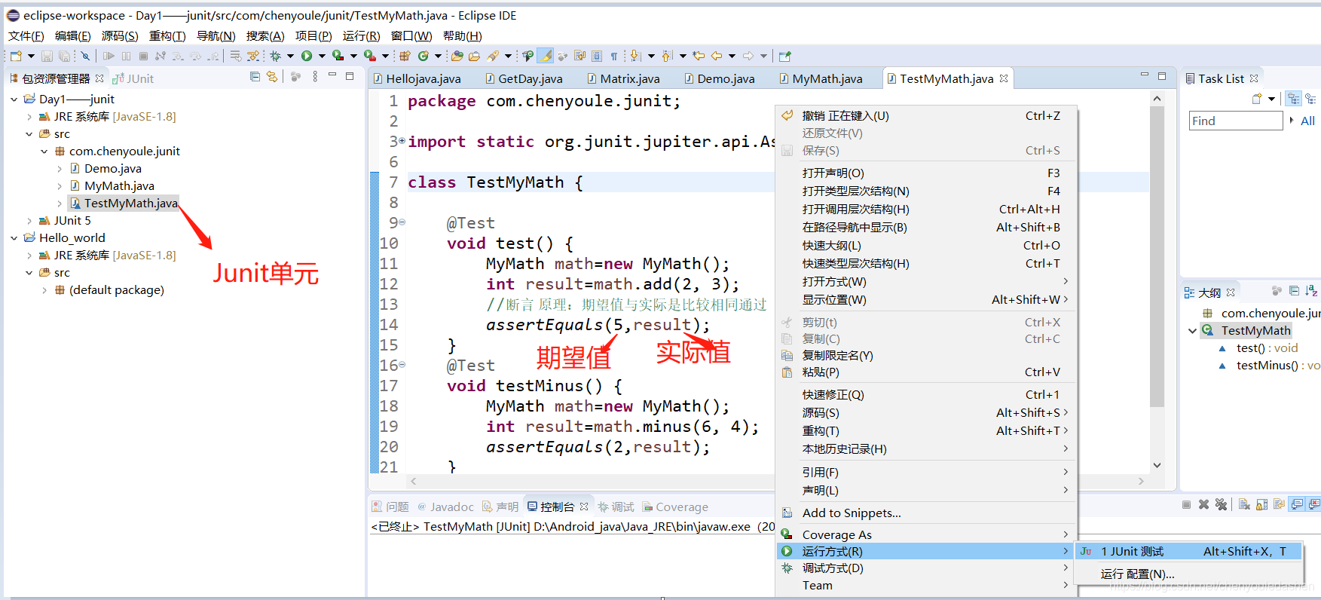Choose 打开声明(O) in context menu

point(926,173)
